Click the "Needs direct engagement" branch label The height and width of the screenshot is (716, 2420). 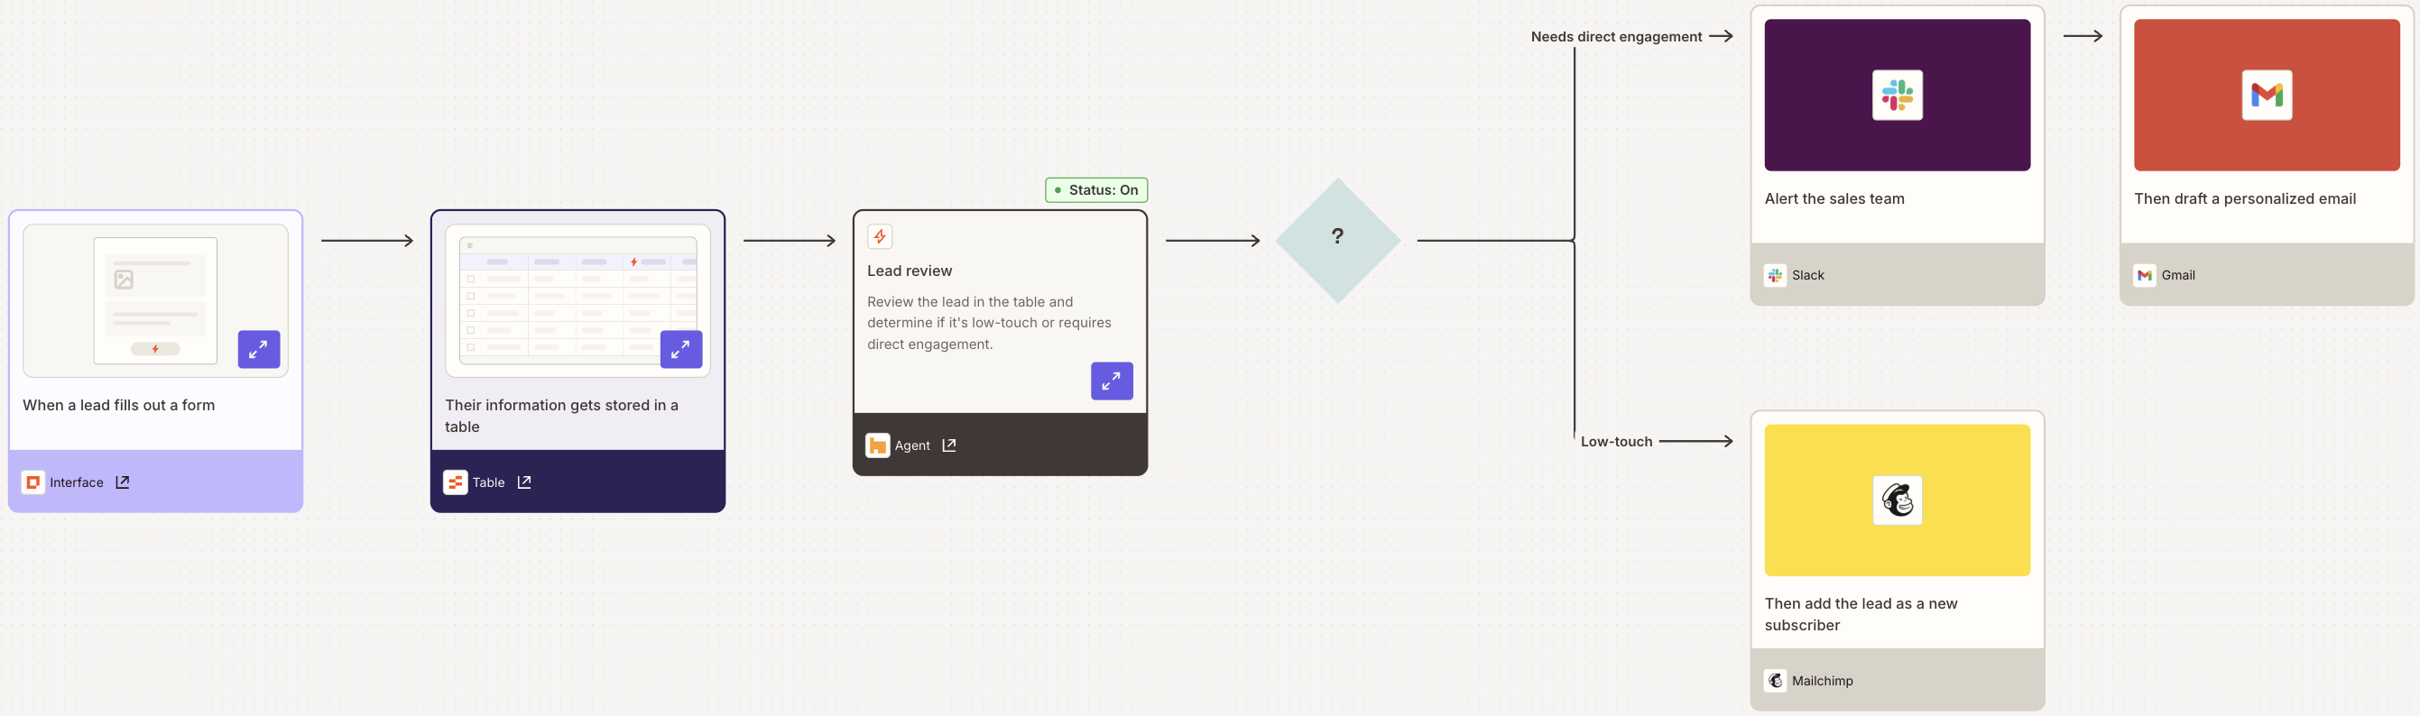tap(1616, 37)
